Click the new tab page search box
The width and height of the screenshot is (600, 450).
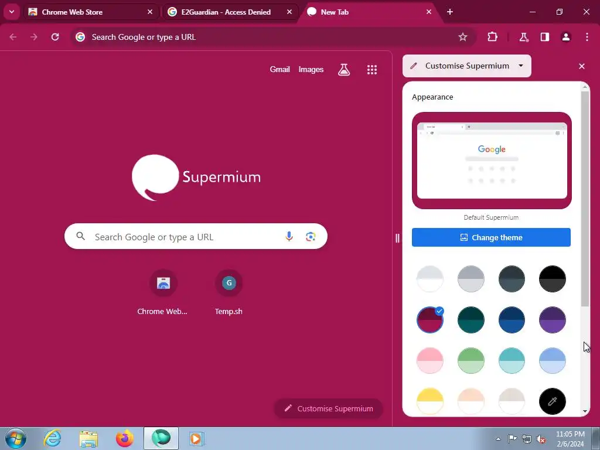coord(196,237)
